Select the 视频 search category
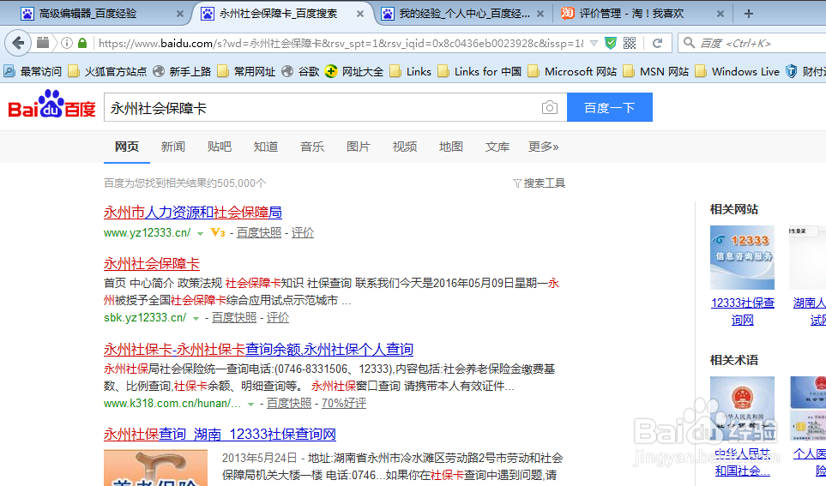Screen dimensions: 826x486 click(405, 147)
